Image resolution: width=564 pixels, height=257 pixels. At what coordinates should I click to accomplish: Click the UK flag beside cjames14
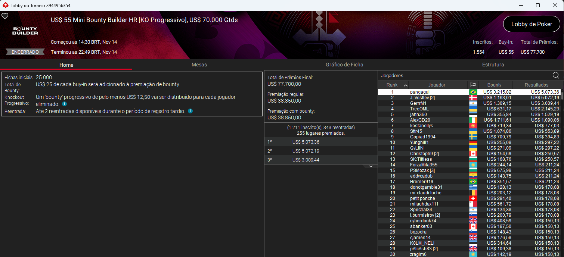click(x=473, y=237)
